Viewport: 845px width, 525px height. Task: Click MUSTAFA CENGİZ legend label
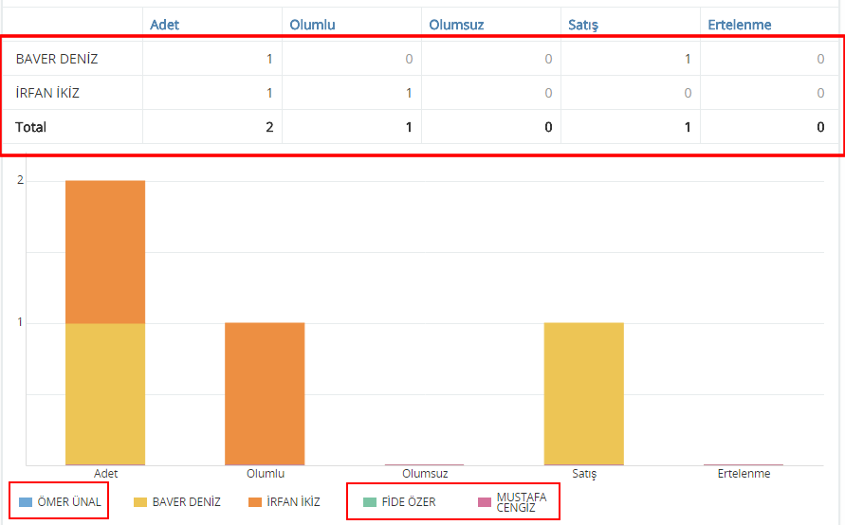tap(521, 502)
